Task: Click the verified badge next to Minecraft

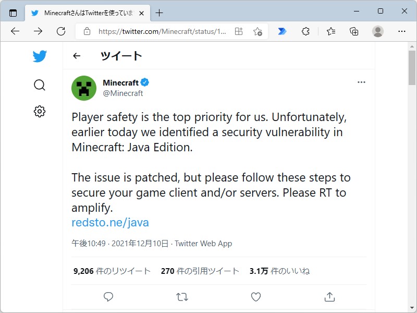Action: coord(144,82)
